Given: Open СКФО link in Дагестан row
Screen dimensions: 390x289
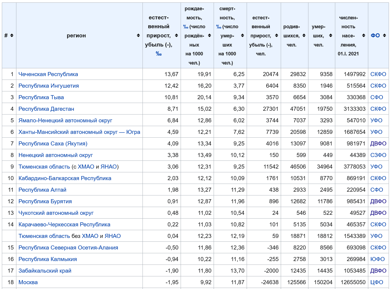Looking at the screenshot, I should [378, 109].
